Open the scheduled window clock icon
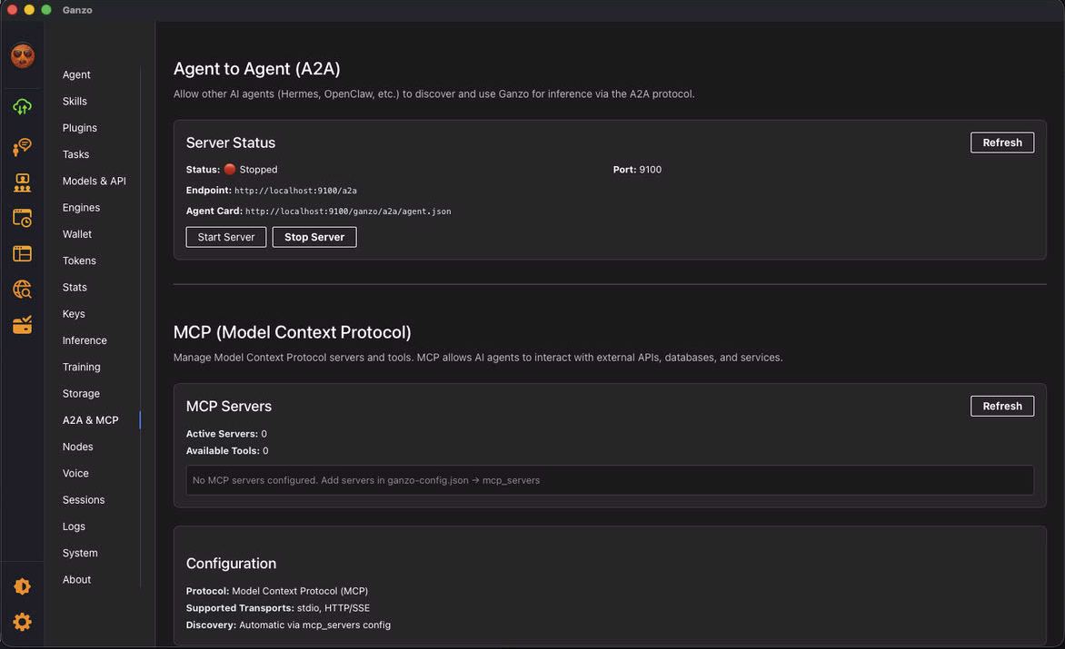 23,218
